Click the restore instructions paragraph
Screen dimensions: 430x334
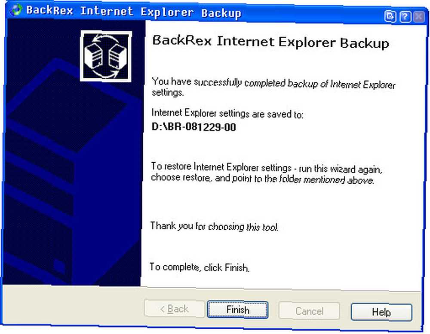click(266, 173)
